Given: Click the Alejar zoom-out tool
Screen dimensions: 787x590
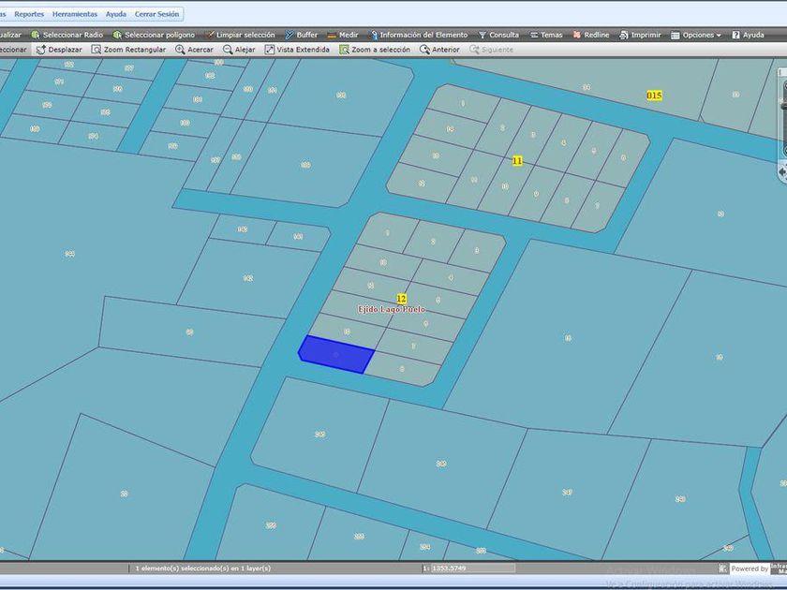Looking at the screenshot, I should 239,50.
